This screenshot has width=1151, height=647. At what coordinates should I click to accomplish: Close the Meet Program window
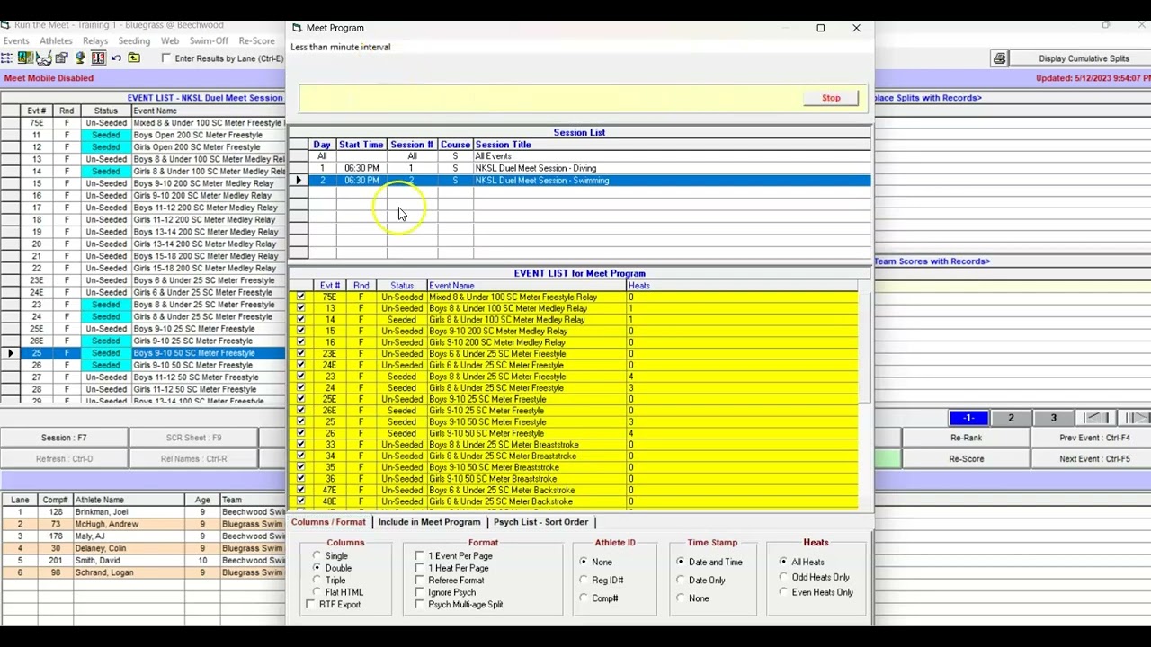pos(856,28)
